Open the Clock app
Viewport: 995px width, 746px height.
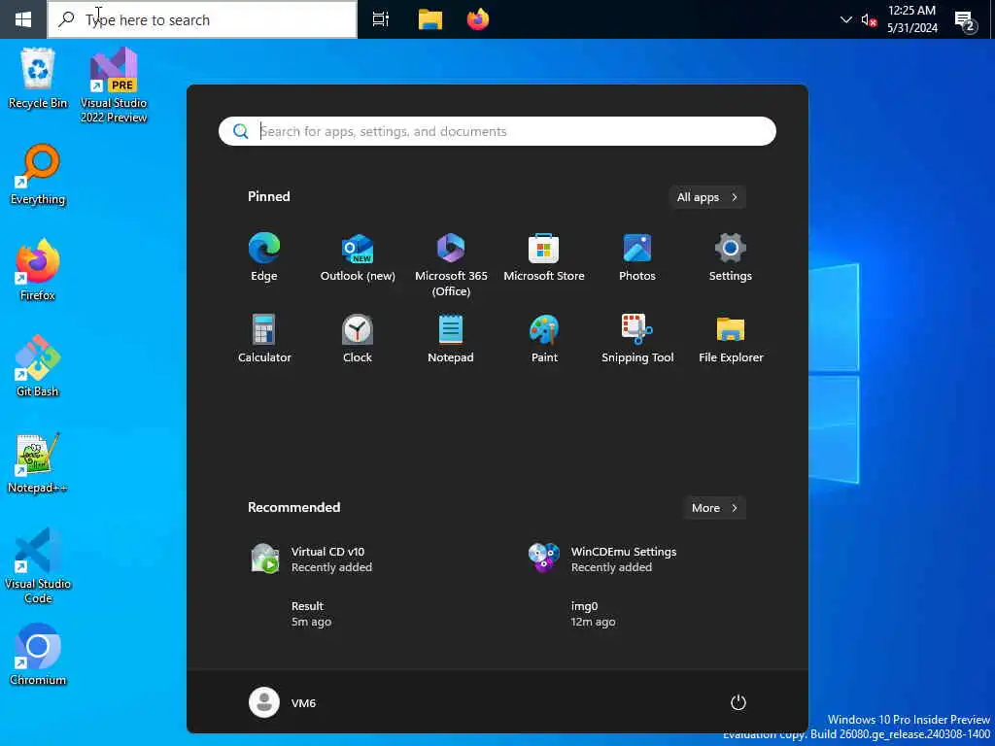[358, 338]
